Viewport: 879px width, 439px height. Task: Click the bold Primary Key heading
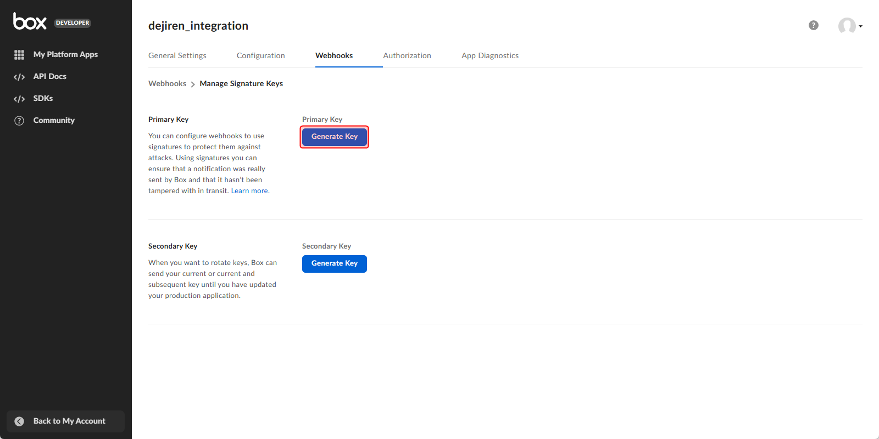coord(168,119)
